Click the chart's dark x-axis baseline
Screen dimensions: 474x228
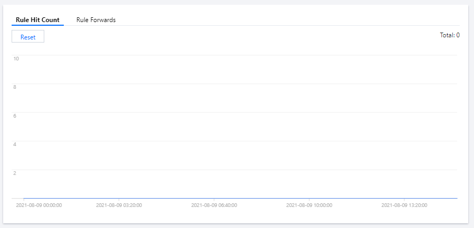point(237,198)
